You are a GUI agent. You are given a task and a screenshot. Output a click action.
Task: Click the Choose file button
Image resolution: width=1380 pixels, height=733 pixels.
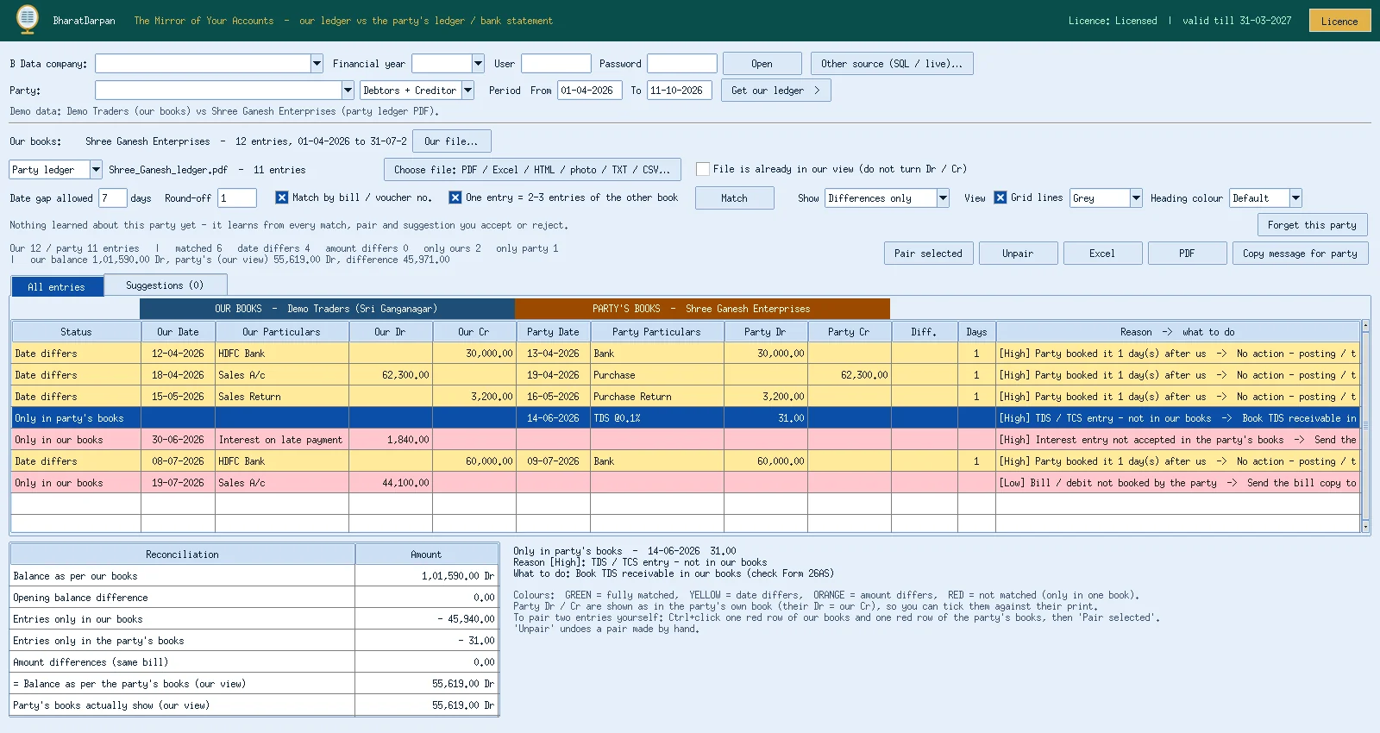tap(532, 170)
